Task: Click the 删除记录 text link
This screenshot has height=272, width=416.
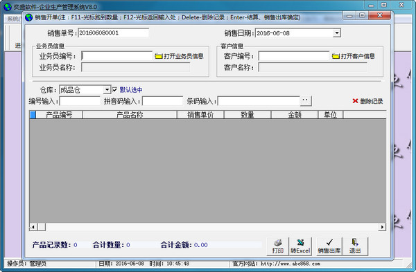Action: tap(372, 101)
